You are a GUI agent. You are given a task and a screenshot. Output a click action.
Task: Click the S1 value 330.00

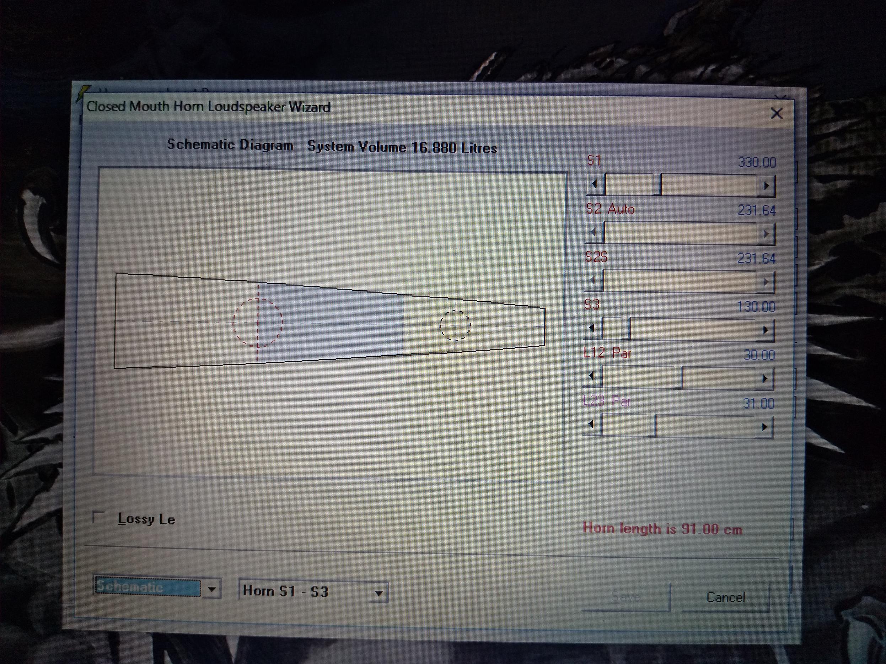click(x=757, y=163)
